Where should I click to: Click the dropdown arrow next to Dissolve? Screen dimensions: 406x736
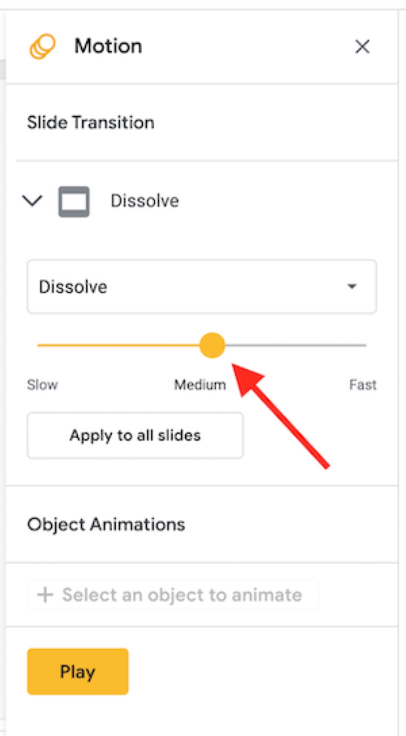click(x=352, y=287)
